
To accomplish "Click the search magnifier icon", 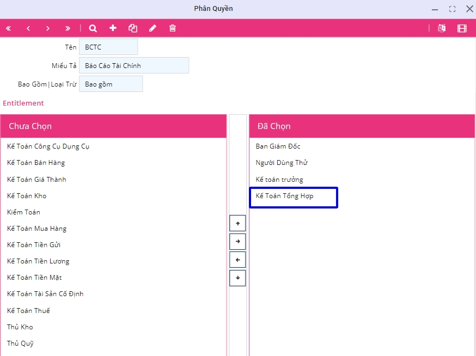I will tap(93, 28).
